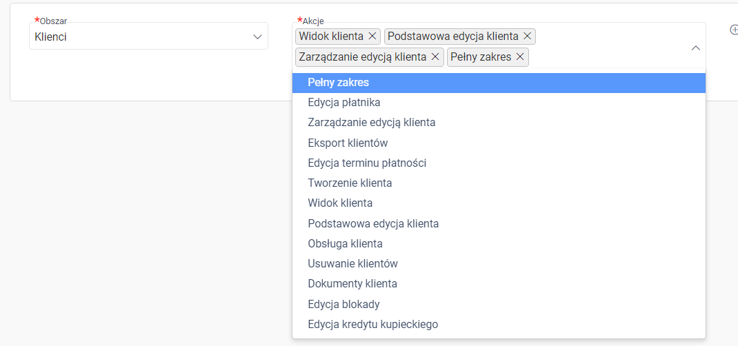Choose Widok klienta in dropdown list

pyautogui.click(x=499, y=203)
